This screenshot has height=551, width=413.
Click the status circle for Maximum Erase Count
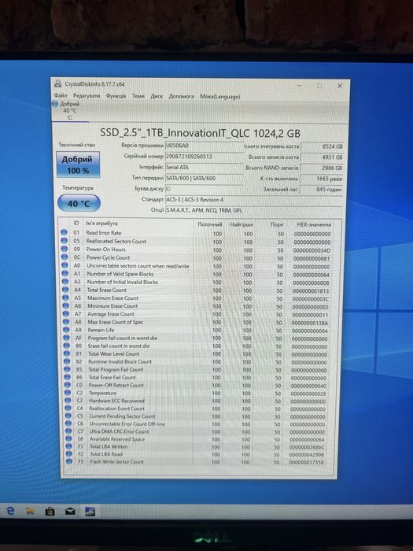65,298
